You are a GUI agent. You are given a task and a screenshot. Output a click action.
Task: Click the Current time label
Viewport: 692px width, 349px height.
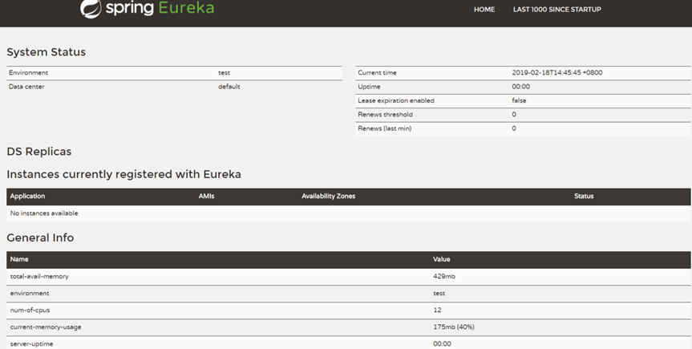(377, 73)
